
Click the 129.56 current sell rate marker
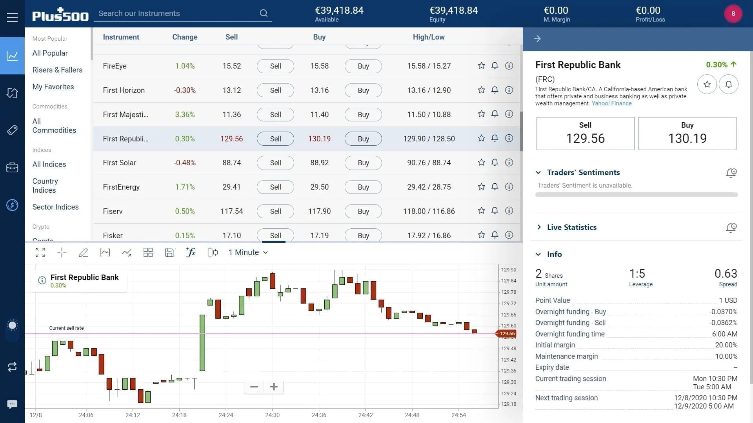pos(506,334)
